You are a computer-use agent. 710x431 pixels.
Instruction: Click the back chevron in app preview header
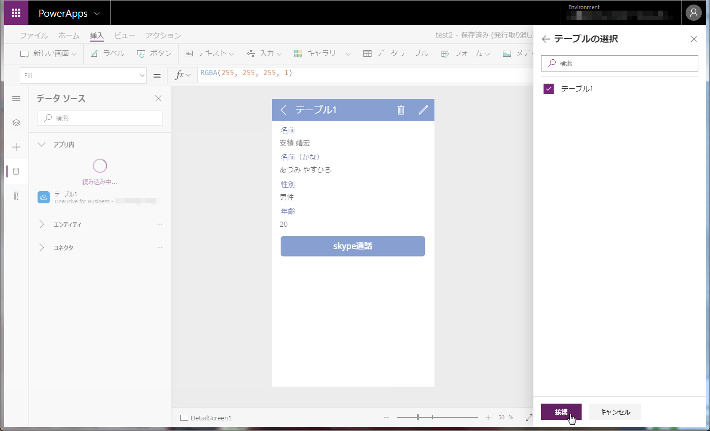[x=284, y=110]
